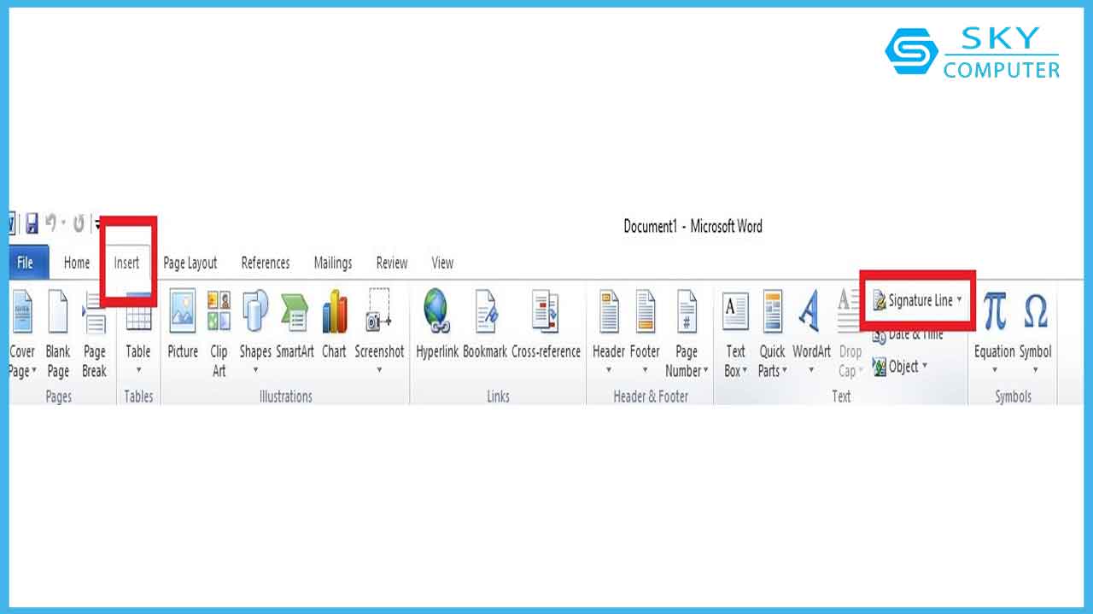Image resolution: width=1093 pixels, height=614 pixels.
Task: Open the Page Number menu
Action: [x=687, y=333]
